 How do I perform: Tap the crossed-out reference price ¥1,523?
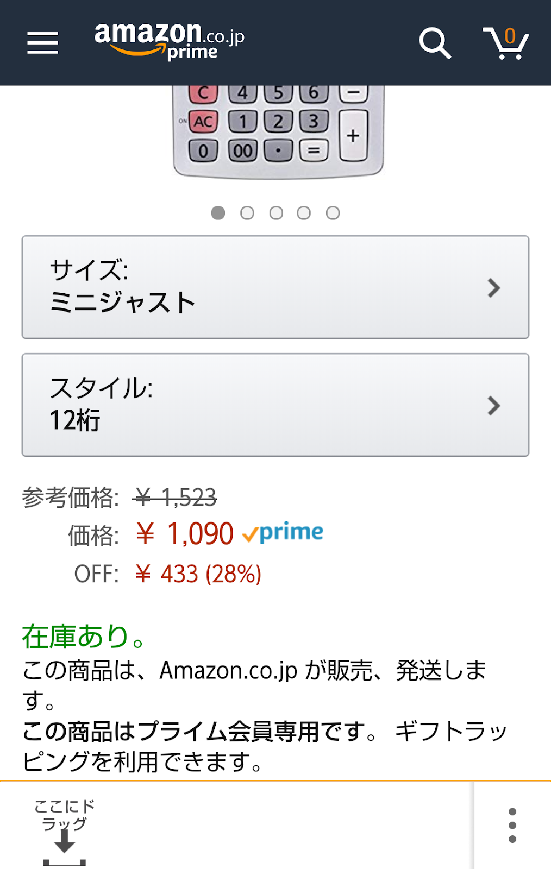tap(175, 497)
